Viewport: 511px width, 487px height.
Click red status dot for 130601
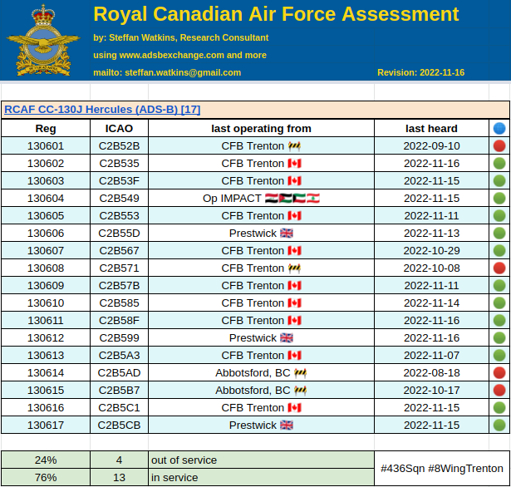pos(499,146)
